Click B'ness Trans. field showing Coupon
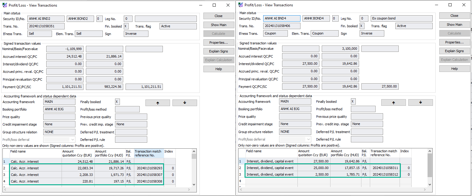Screen dimensions: 472x196 click(276, 33)
